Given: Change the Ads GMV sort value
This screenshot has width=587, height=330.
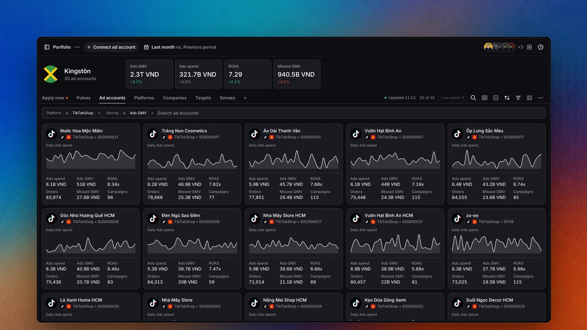Looking at the screenshot, I should pyautogui.click(x=138, y=113).
